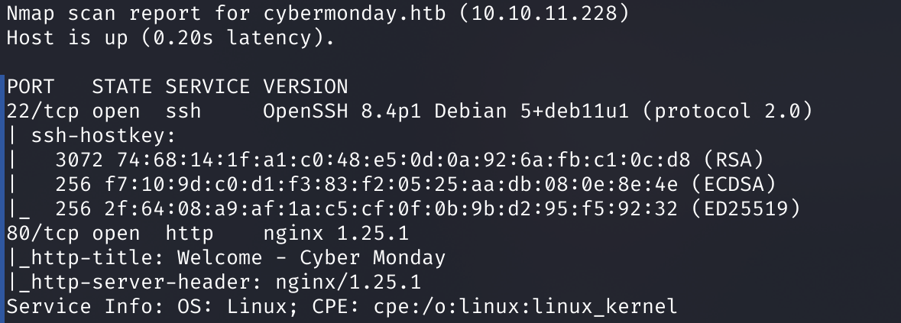Click the PORT column header
Viewport: 901px width, 323px height.
[x=31, y=87]
